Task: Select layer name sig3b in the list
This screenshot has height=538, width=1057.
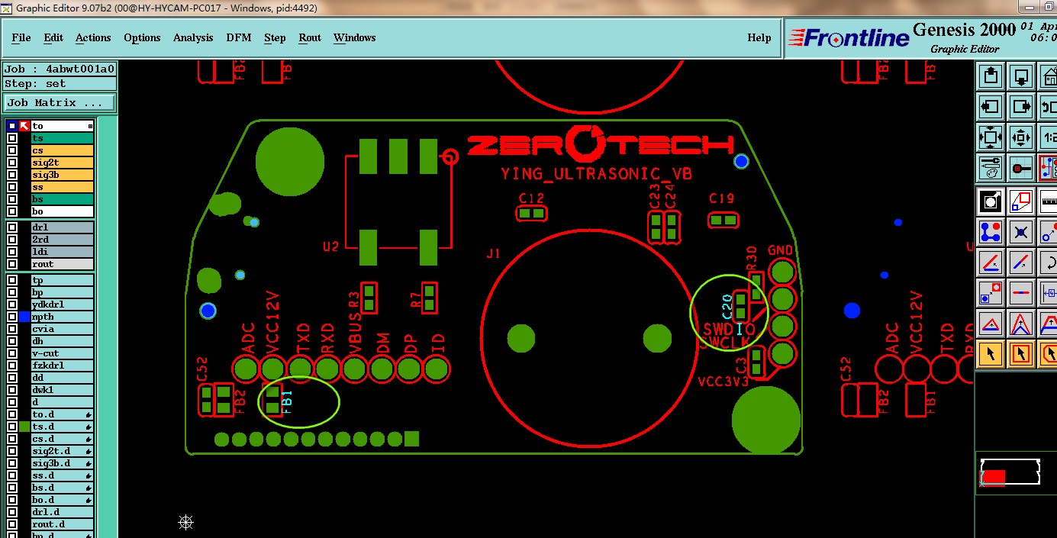Action: (x=62, y=175)
